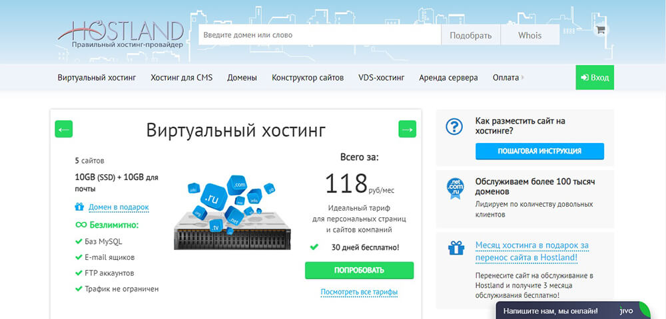Open Виртуальный хостинг menu item
This screenshot has height=319, width=666.
[x=97, y=78]
